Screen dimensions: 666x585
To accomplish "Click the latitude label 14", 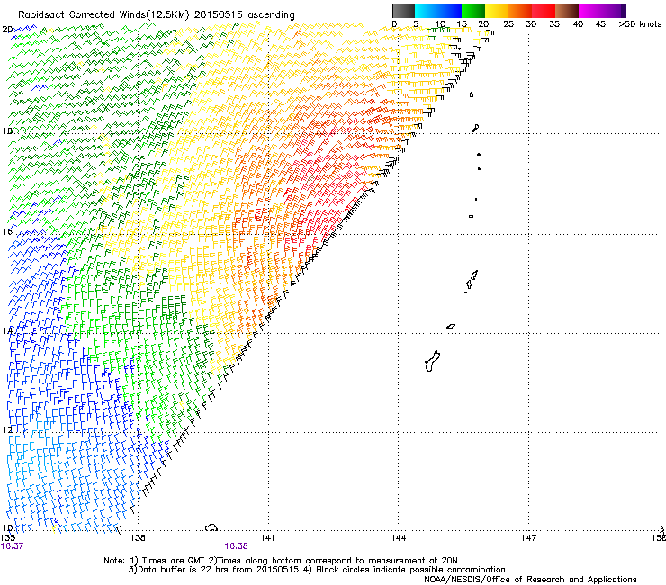I will [7, 330].
